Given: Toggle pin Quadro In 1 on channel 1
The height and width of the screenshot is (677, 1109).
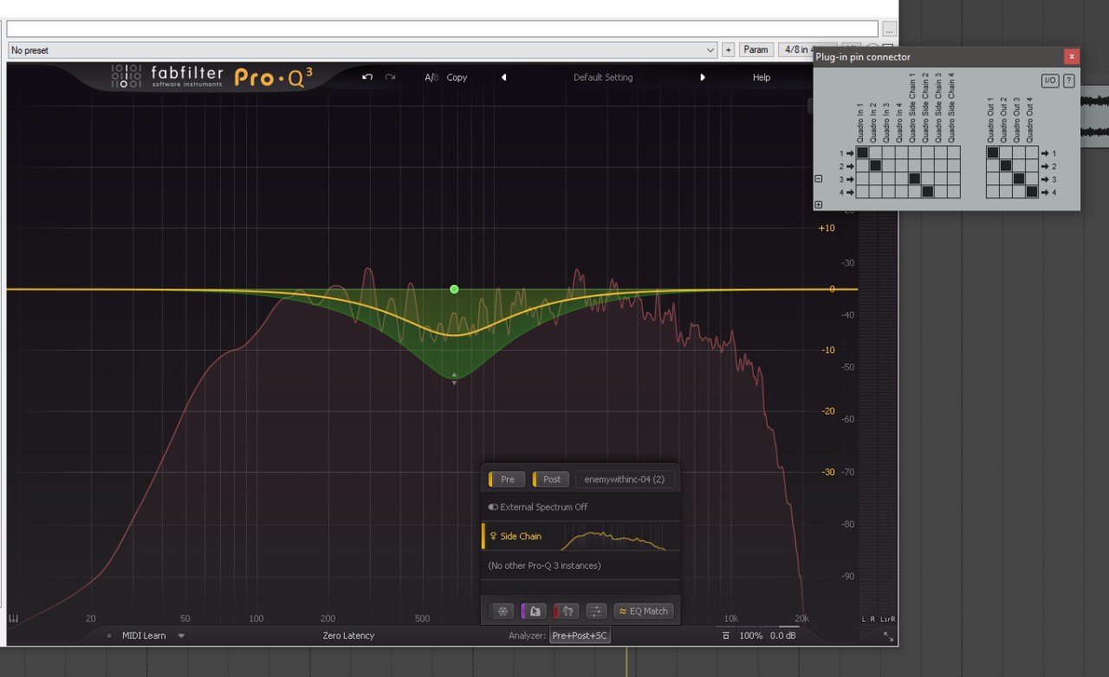Looking at the screenshot, I should [862, 152].
